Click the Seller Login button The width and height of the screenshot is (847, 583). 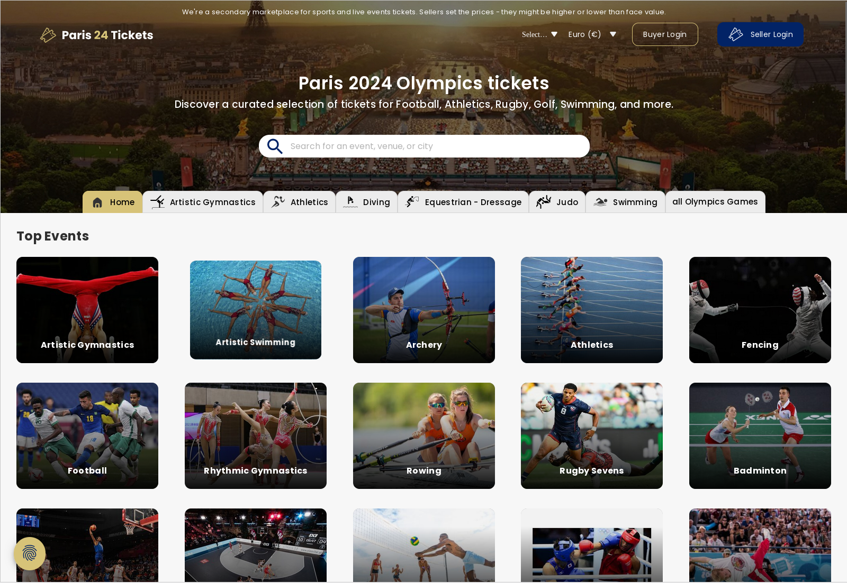[x=760, y=34]
